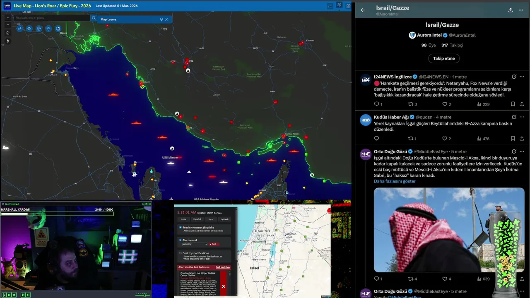Open the second round map tool icon
The width and height of the screenshot is (530, 298).
click(x=29, y=29)
